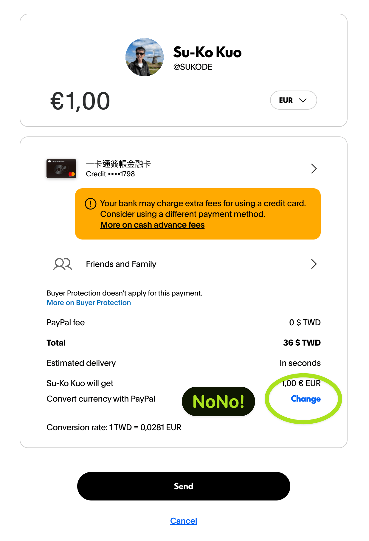369x541 pixels.
Task: Select the Credit ••••1798 card label
Action: pyautogui.click(x=110, y=174)
